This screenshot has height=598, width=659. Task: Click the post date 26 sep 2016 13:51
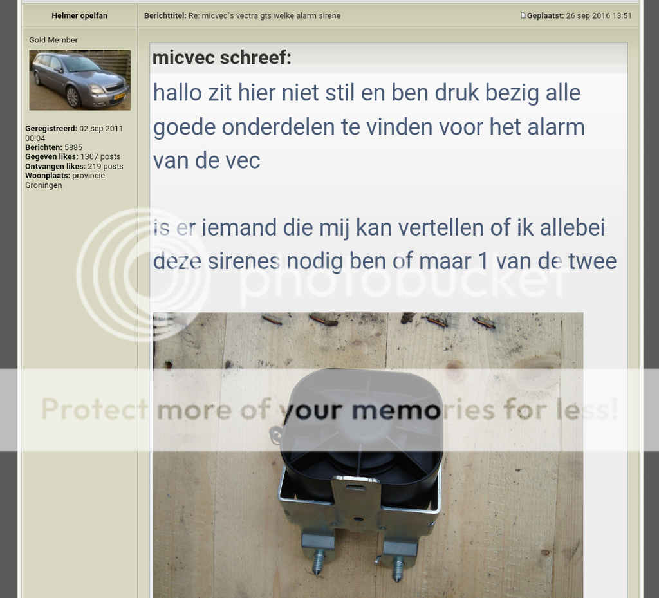(599, 15)
